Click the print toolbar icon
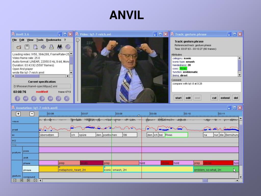The width and height of the screenshot is (261, 196). pyautogui.click(x=51, y=47)
